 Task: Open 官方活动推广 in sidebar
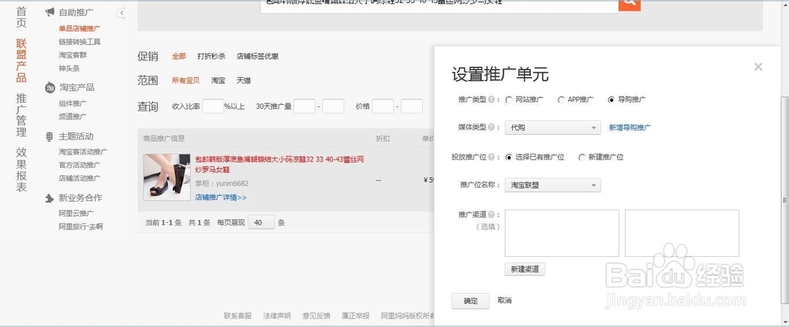coord(80,165)
